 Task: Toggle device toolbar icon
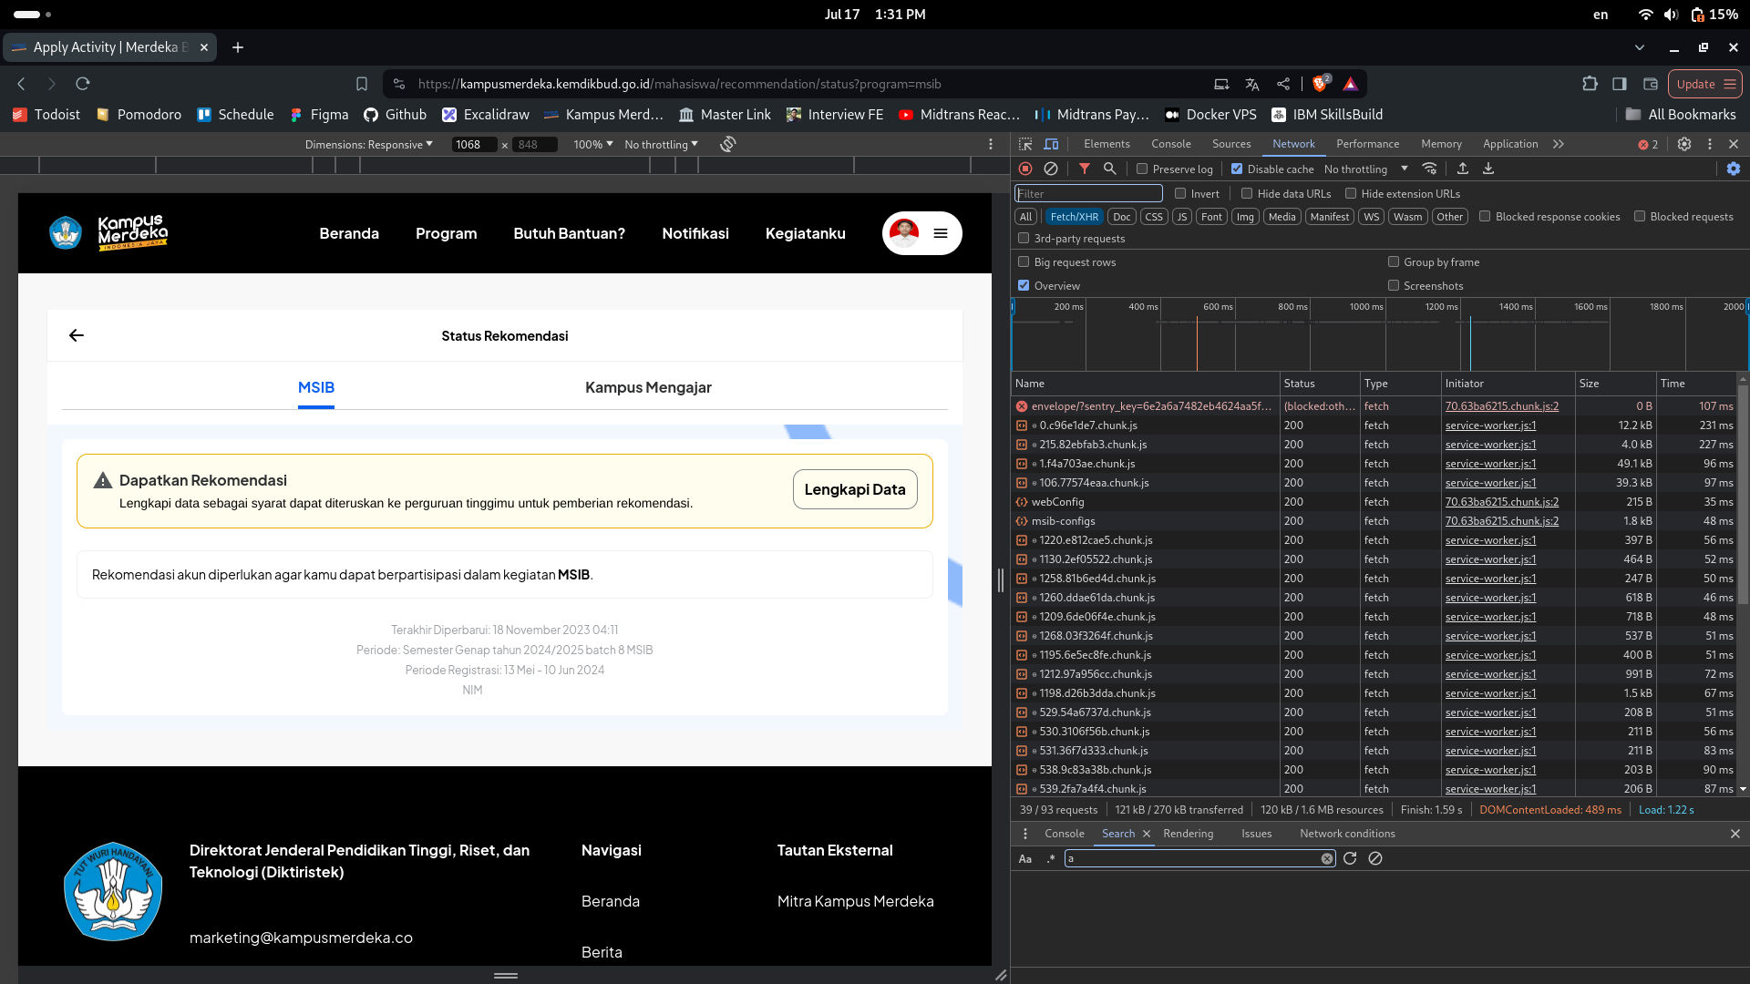tap(1051, 144)
